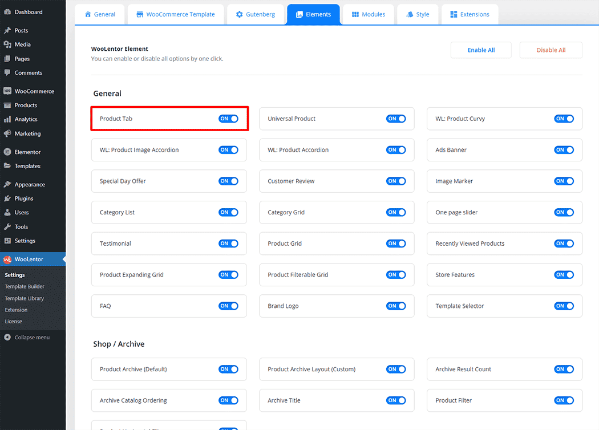
Task: Toggle off Recently Viewed Products
Action: (x=564, y=244)
